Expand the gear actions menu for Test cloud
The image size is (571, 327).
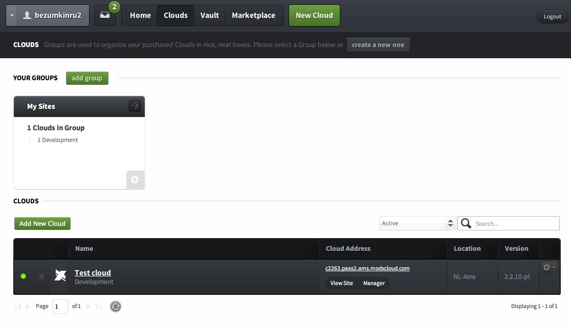(x=548, y=267)
